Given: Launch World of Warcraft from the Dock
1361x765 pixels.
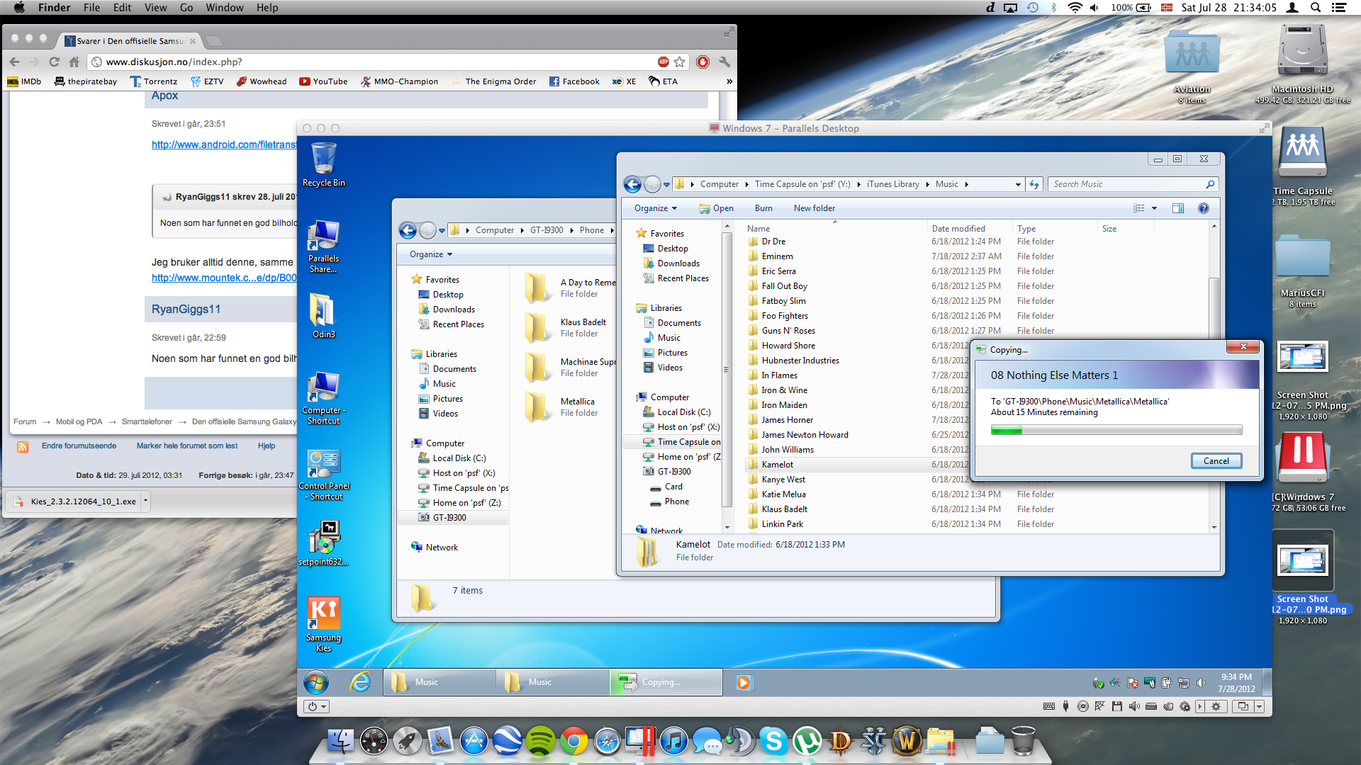Looking at the screenshot, I should pyautogui.click(x=907, y=741).
